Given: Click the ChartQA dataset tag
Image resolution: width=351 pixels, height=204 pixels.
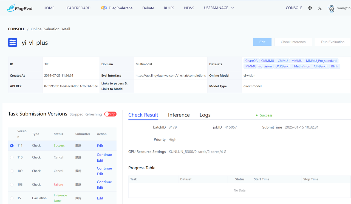Looking at the screenshot, I should (251, 61).
